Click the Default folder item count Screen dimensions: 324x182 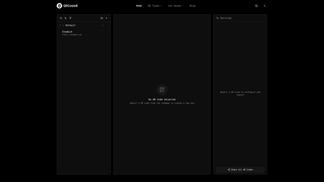tap(103, 25)
